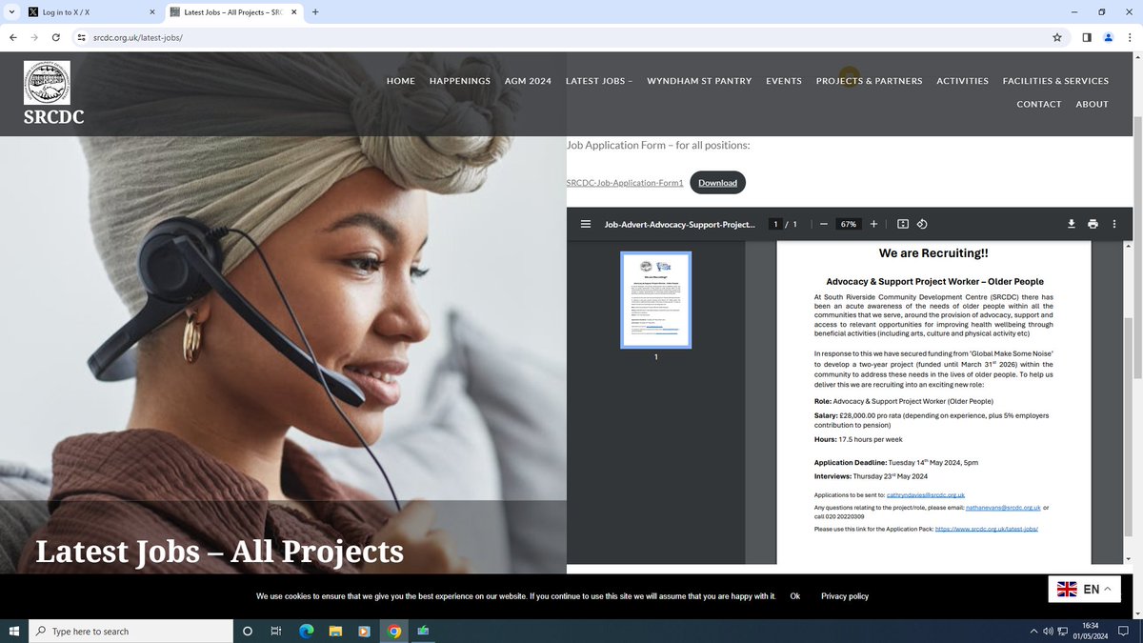
Task: Rotate the PDF counterclockwise
Action: point(922,224)
